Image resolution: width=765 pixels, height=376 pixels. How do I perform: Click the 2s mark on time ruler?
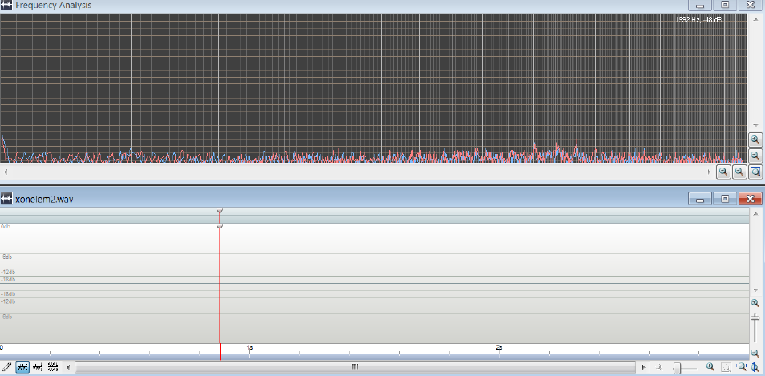tap(499, 348)
